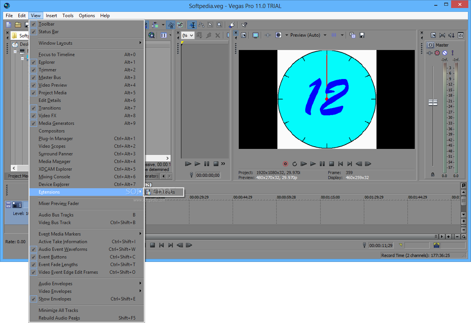
Task: Click the Record button in Video Preview
Action: (285, 164)
